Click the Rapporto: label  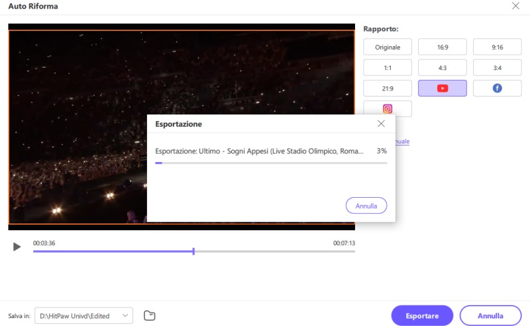[x=380, y=29]
